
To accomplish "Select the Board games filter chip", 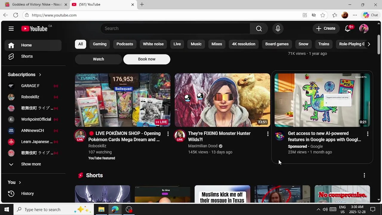I will (x=277, y=44).
